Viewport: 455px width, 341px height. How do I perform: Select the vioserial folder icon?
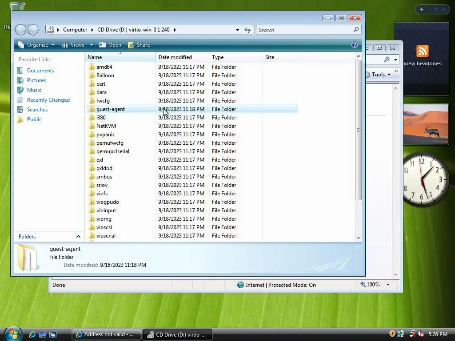tap(92, 236)
